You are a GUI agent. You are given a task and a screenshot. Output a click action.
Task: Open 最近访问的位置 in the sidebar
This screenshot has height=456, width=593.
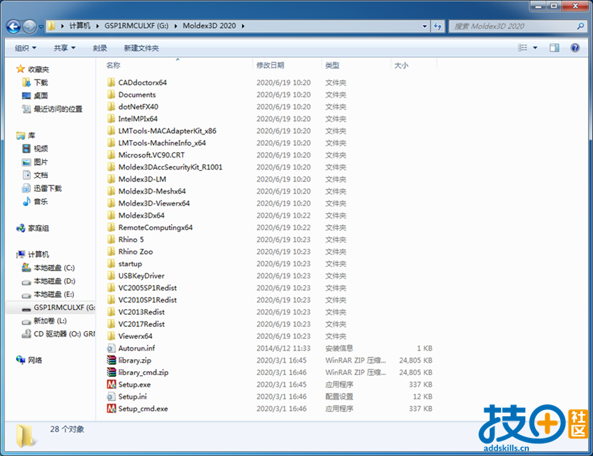[x=58, y=109]
